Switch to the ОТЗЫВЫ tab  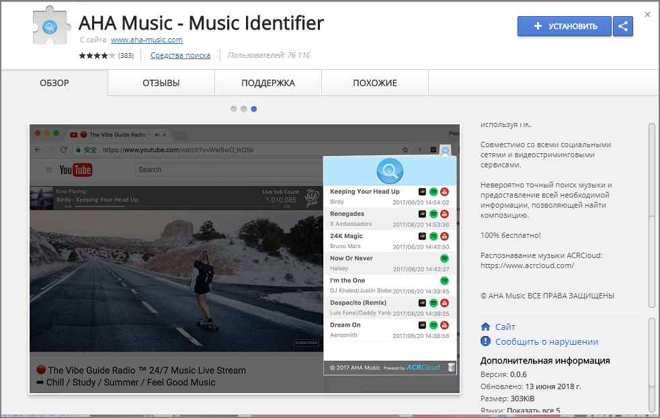(x=161, y=83)
